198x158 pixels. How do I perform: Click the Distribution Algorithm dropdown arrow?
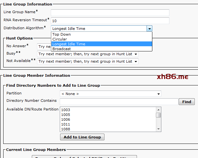[149, 29]
